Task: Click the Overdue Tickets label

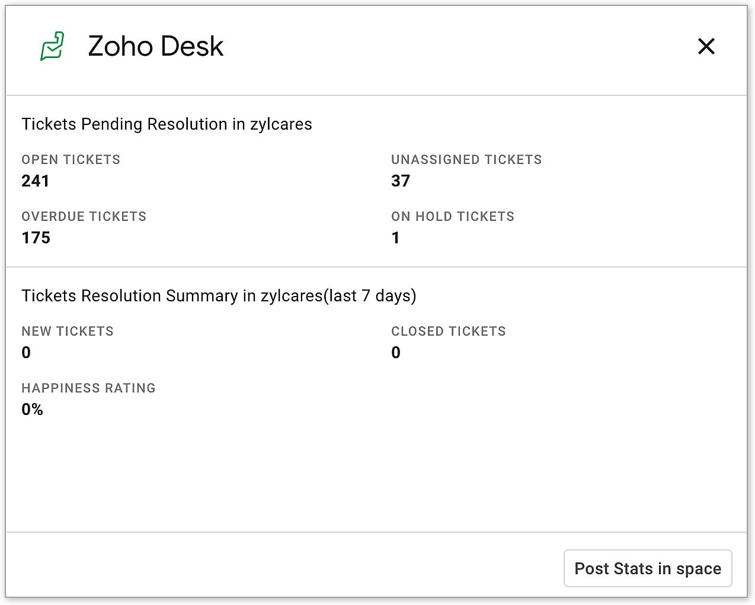Action: pyautogui.click(x=84, y=217)
